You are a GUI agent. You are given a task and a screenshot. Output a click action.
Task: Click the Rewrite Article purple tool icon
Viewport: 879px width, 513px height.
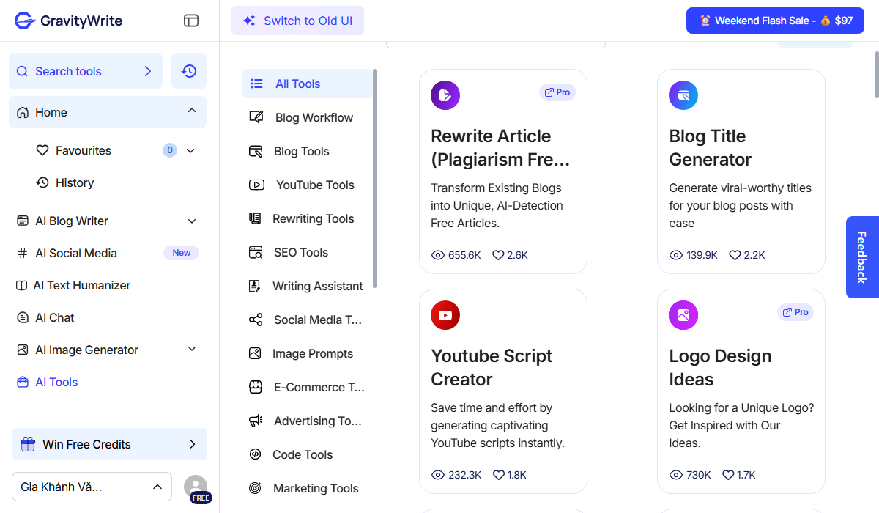(445, 95)
